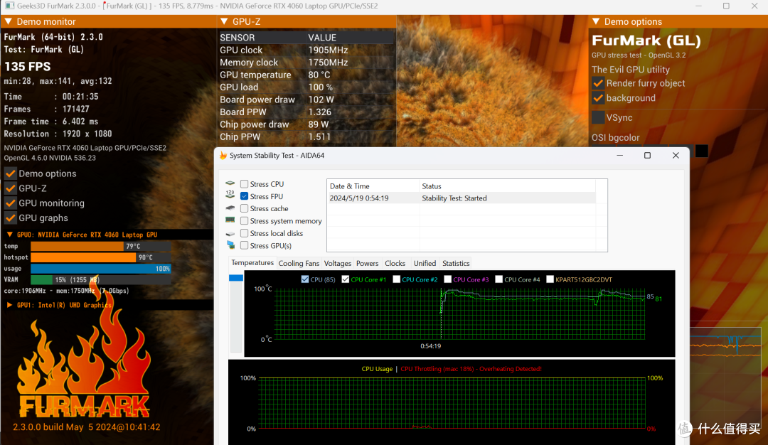Uncheck GPU monitoring in Demo monitor

tap(10, 203)
